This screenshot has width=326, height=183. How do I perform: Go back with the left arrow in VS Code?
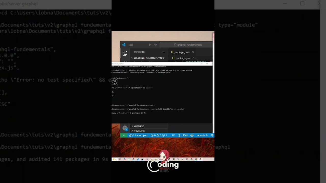tap(150, 45)
